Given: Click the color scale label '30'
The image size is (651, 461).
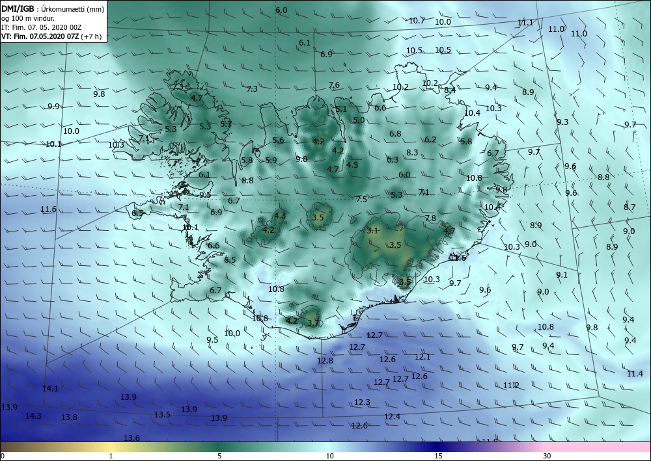Looking at the screenshot, I should pos(547,456).
